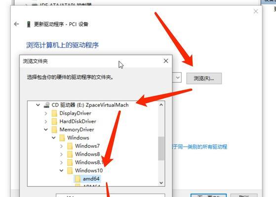Screen dimensions: 276x197
Task: Expand the HardDiskDriver tree node
Action: tap(46, 122)
